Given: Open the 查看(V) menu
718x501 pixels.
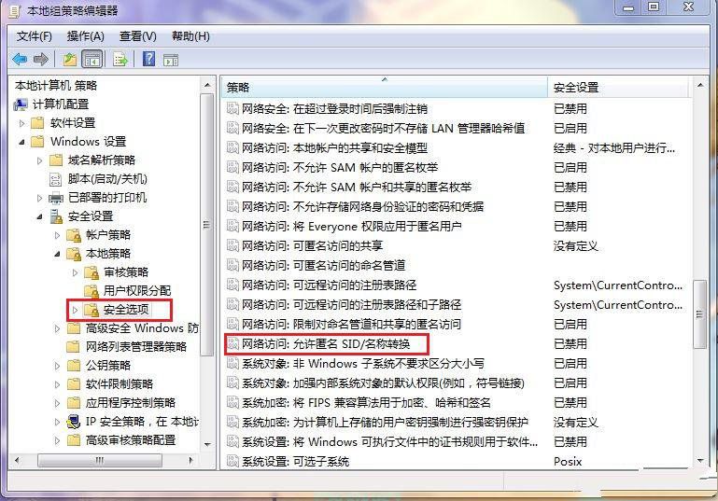Looking at the screenshot, I should point(138,36).
